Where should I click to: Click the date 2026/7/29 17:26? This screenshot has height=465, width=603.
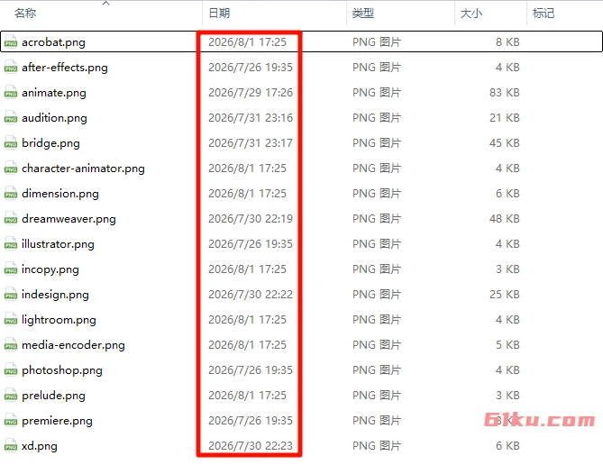tap(251, 92)
